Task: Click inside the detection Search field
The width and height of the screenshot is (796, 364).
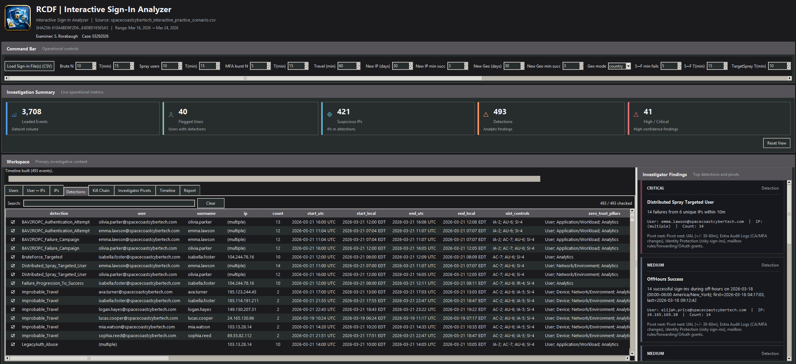Action: pyautogui.click(x=108, y=203)
